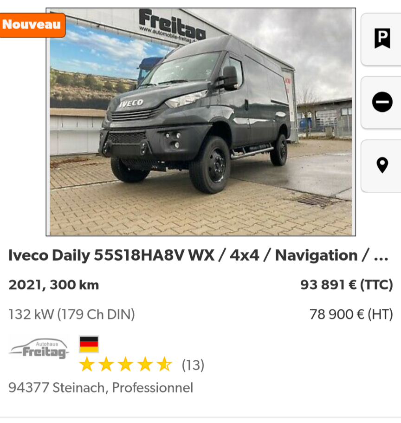Click the 300 km mileage text
Screen dimensions: 401x423
click(x=74, y=285)
